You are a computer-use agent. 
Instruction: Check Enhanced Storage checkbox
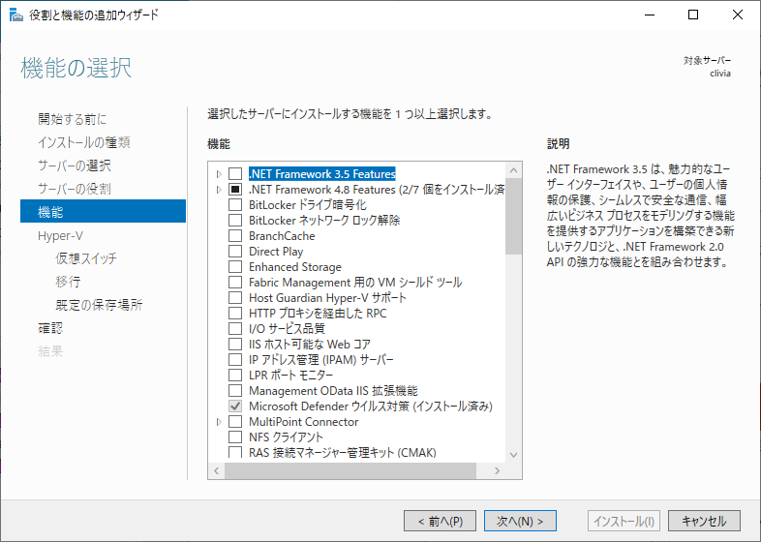(235, 267)
